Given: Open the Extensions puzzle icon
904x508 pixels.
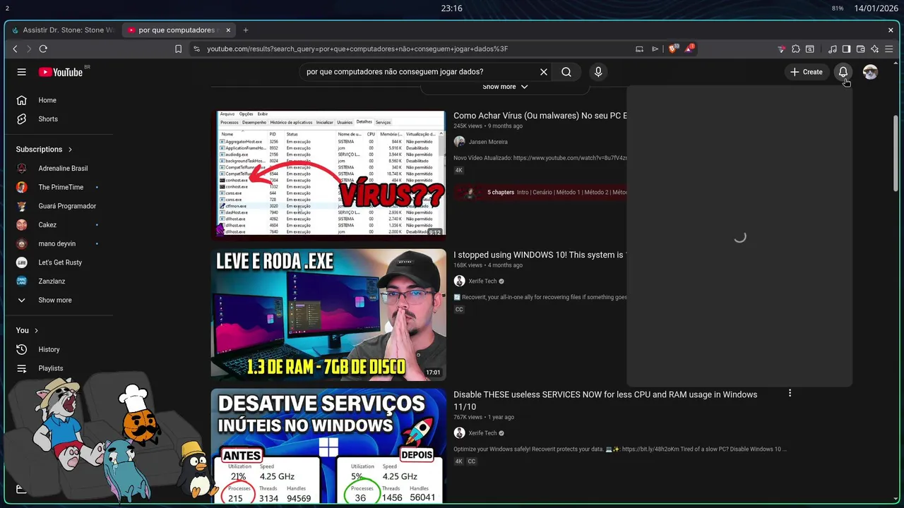Looking at the screenshot, I should click(x=796, y=49).
